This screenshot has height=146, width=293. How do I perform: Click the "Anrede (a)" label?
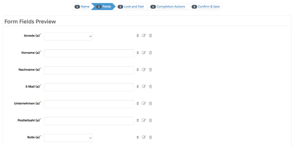[x=32, y=36]
